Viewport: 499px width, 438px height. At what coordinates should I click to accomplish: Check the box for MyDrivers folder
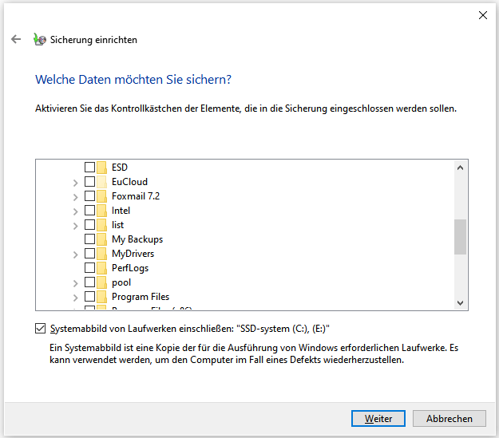pos(89,254)
